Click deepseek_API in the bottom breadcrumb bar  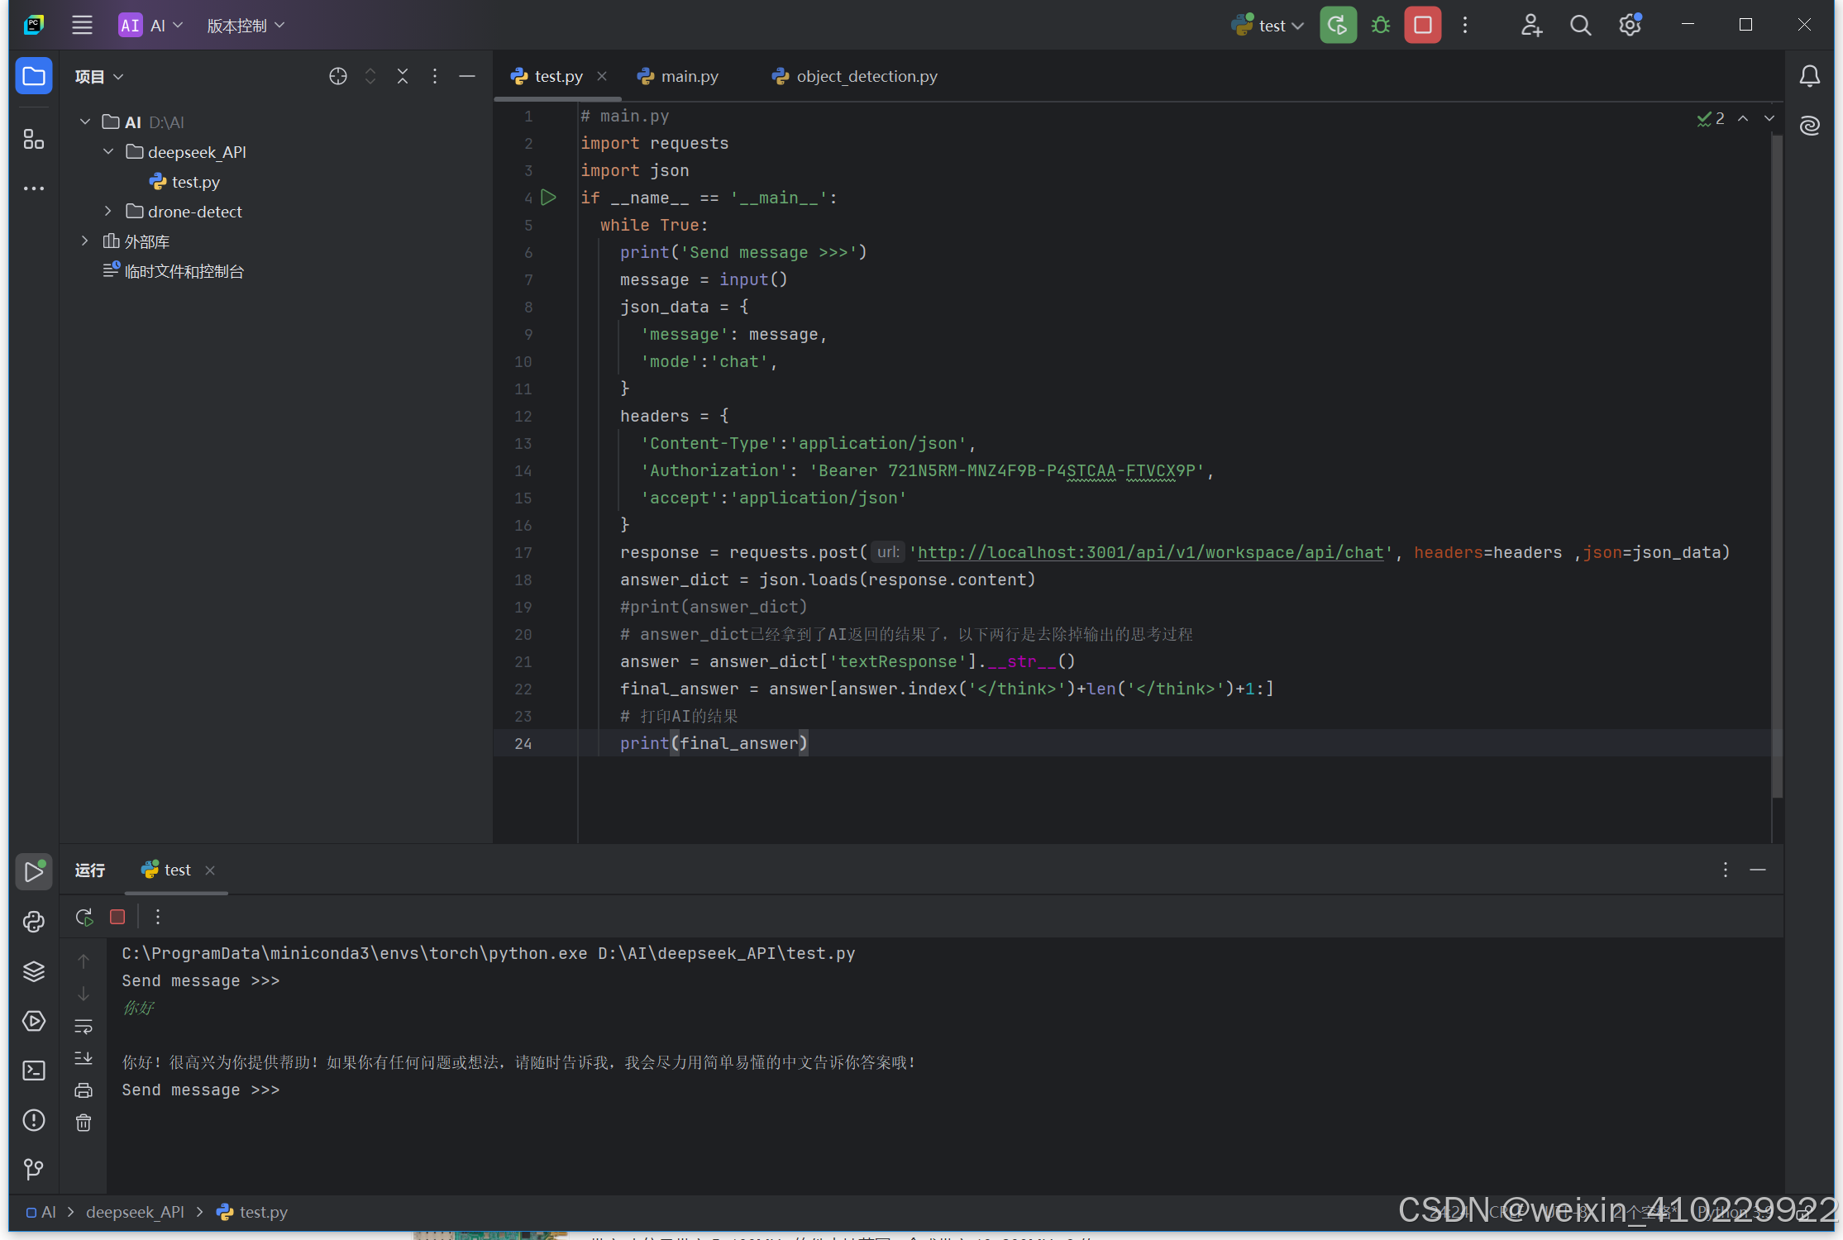135,1212
